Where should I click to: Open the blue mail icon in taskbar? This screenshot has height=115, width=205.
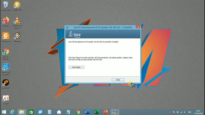click(x=40, y=112)
